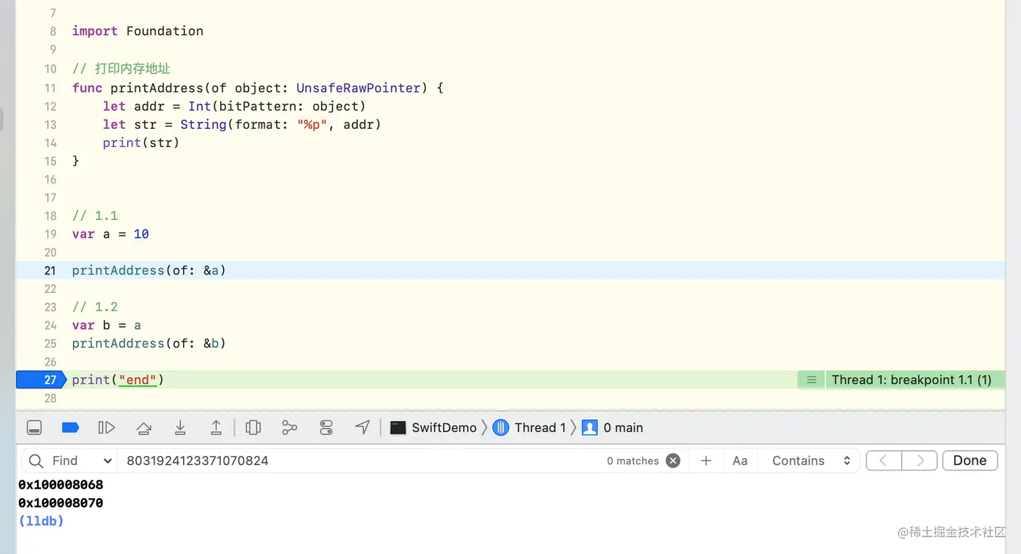Viewport: 1021px width, 554px height.
Task: Click the console output 0x100008070
Action: pos(61,503)
